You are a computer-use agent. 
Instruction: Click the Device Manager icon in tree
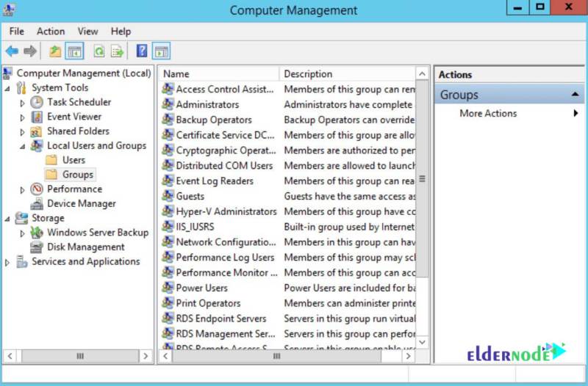pyautogui.click(x=37, y=204)
